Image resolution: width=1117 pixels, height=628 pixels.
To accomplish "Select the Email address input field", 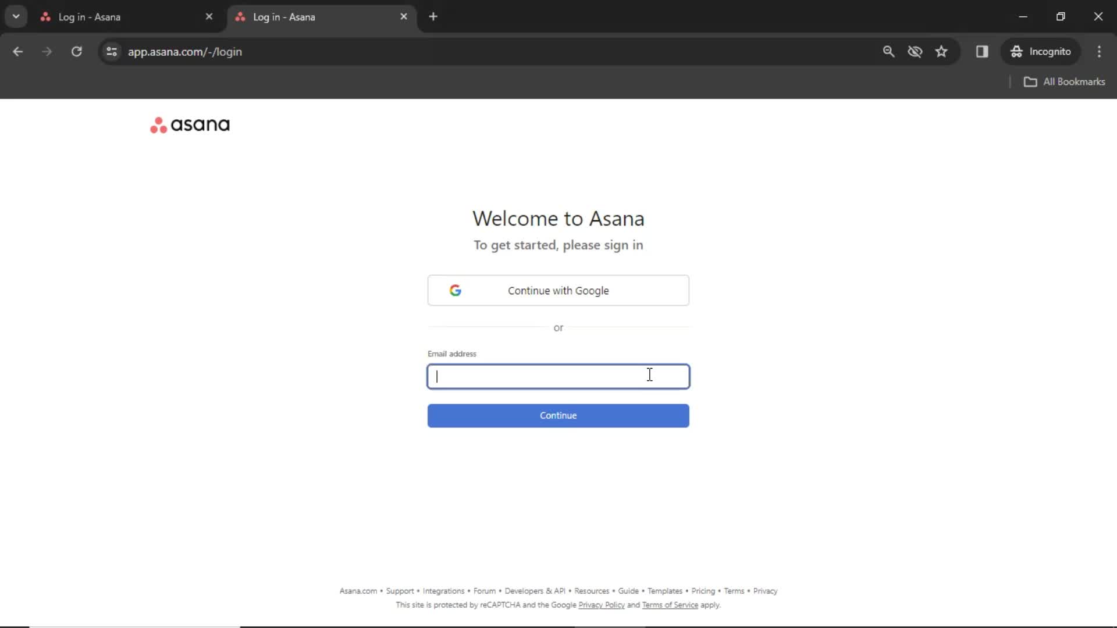I will point(558,376).
